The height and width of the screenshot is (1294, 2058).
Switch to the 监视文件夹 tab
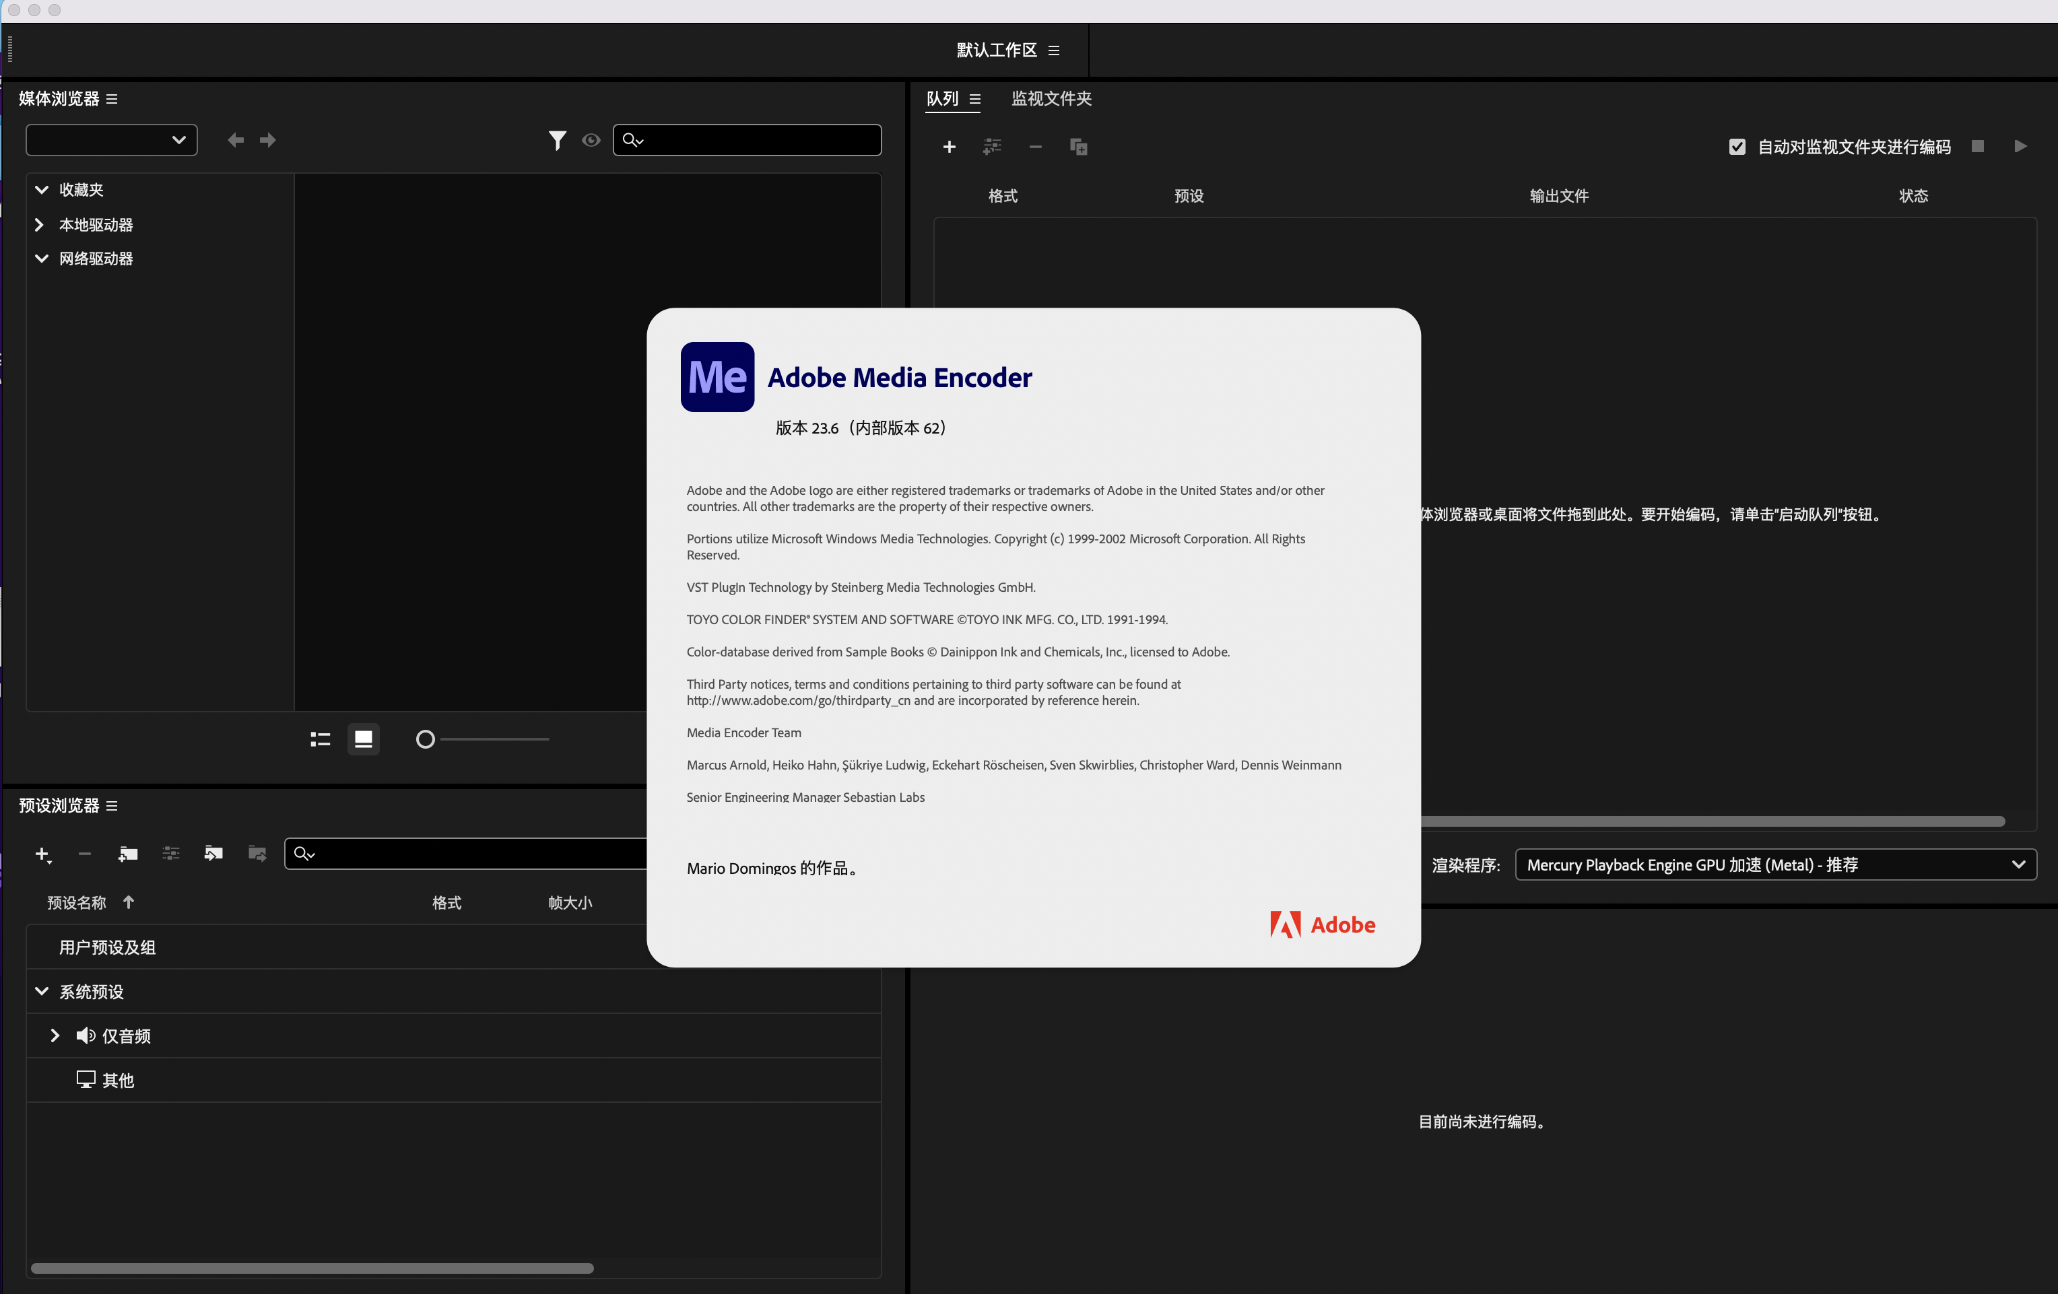point(1051,99)
